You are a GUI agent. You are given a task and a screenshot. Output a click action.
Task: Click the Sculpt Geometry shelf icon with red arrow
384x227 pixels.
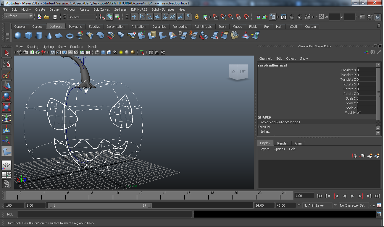pyautogui.click(x=245, y=36)
